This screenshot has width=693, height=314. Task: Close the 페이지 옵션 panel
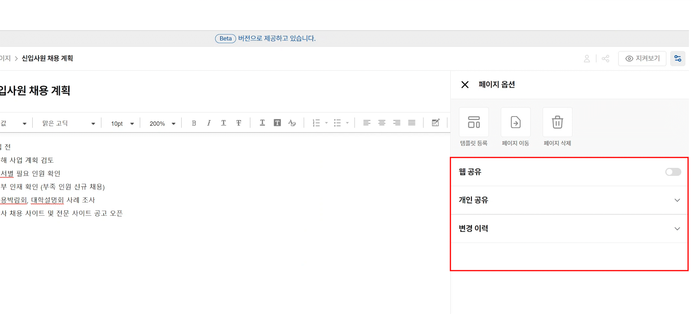pyautogui.click(x=465, y=85)
